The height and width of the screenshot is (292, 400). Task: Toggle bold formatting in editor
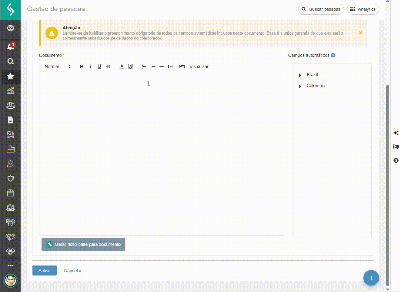pyautogui.click(x=82, y=66)
